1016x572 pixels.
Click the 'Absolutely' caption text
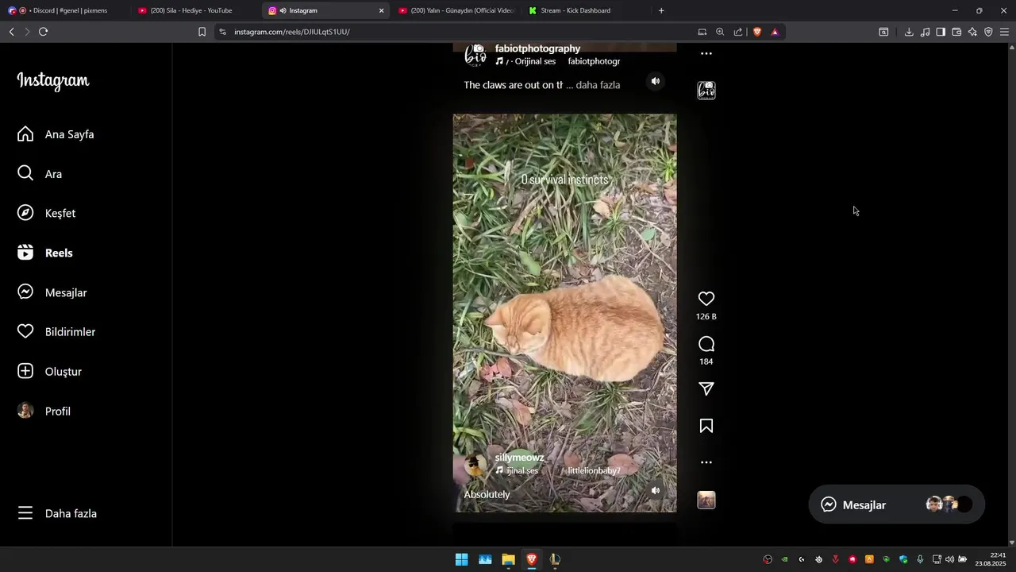coord(487,494)
